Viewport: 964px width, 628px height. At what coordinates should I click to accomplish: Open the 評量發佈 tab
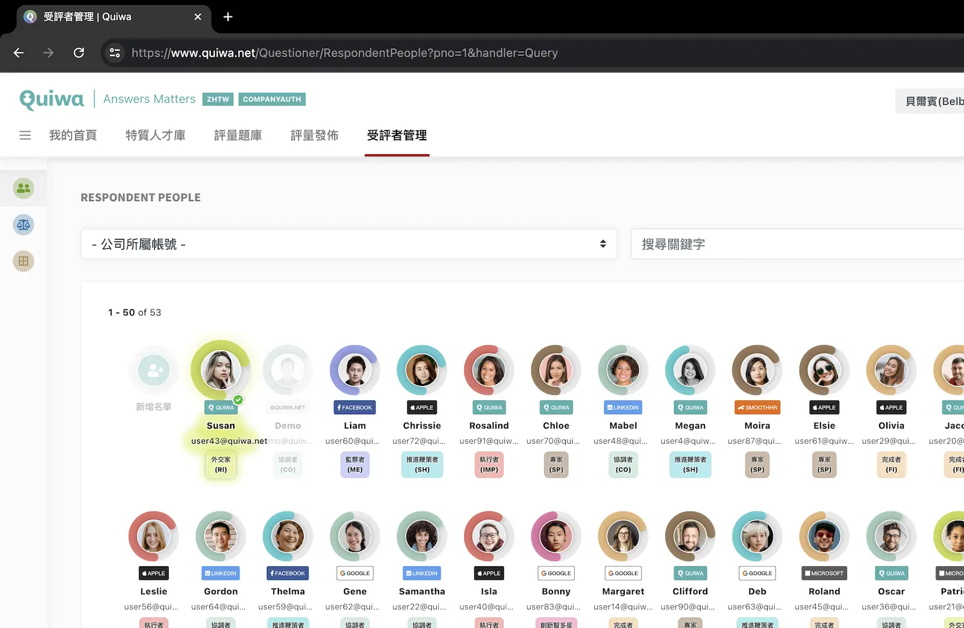click(315, 135)
